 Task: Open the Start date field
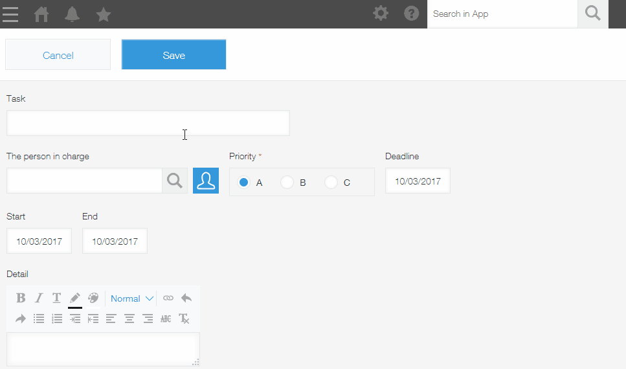(39, 241)
